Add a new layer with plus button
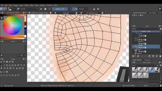 pyautogui.click(x=133, y=56)
